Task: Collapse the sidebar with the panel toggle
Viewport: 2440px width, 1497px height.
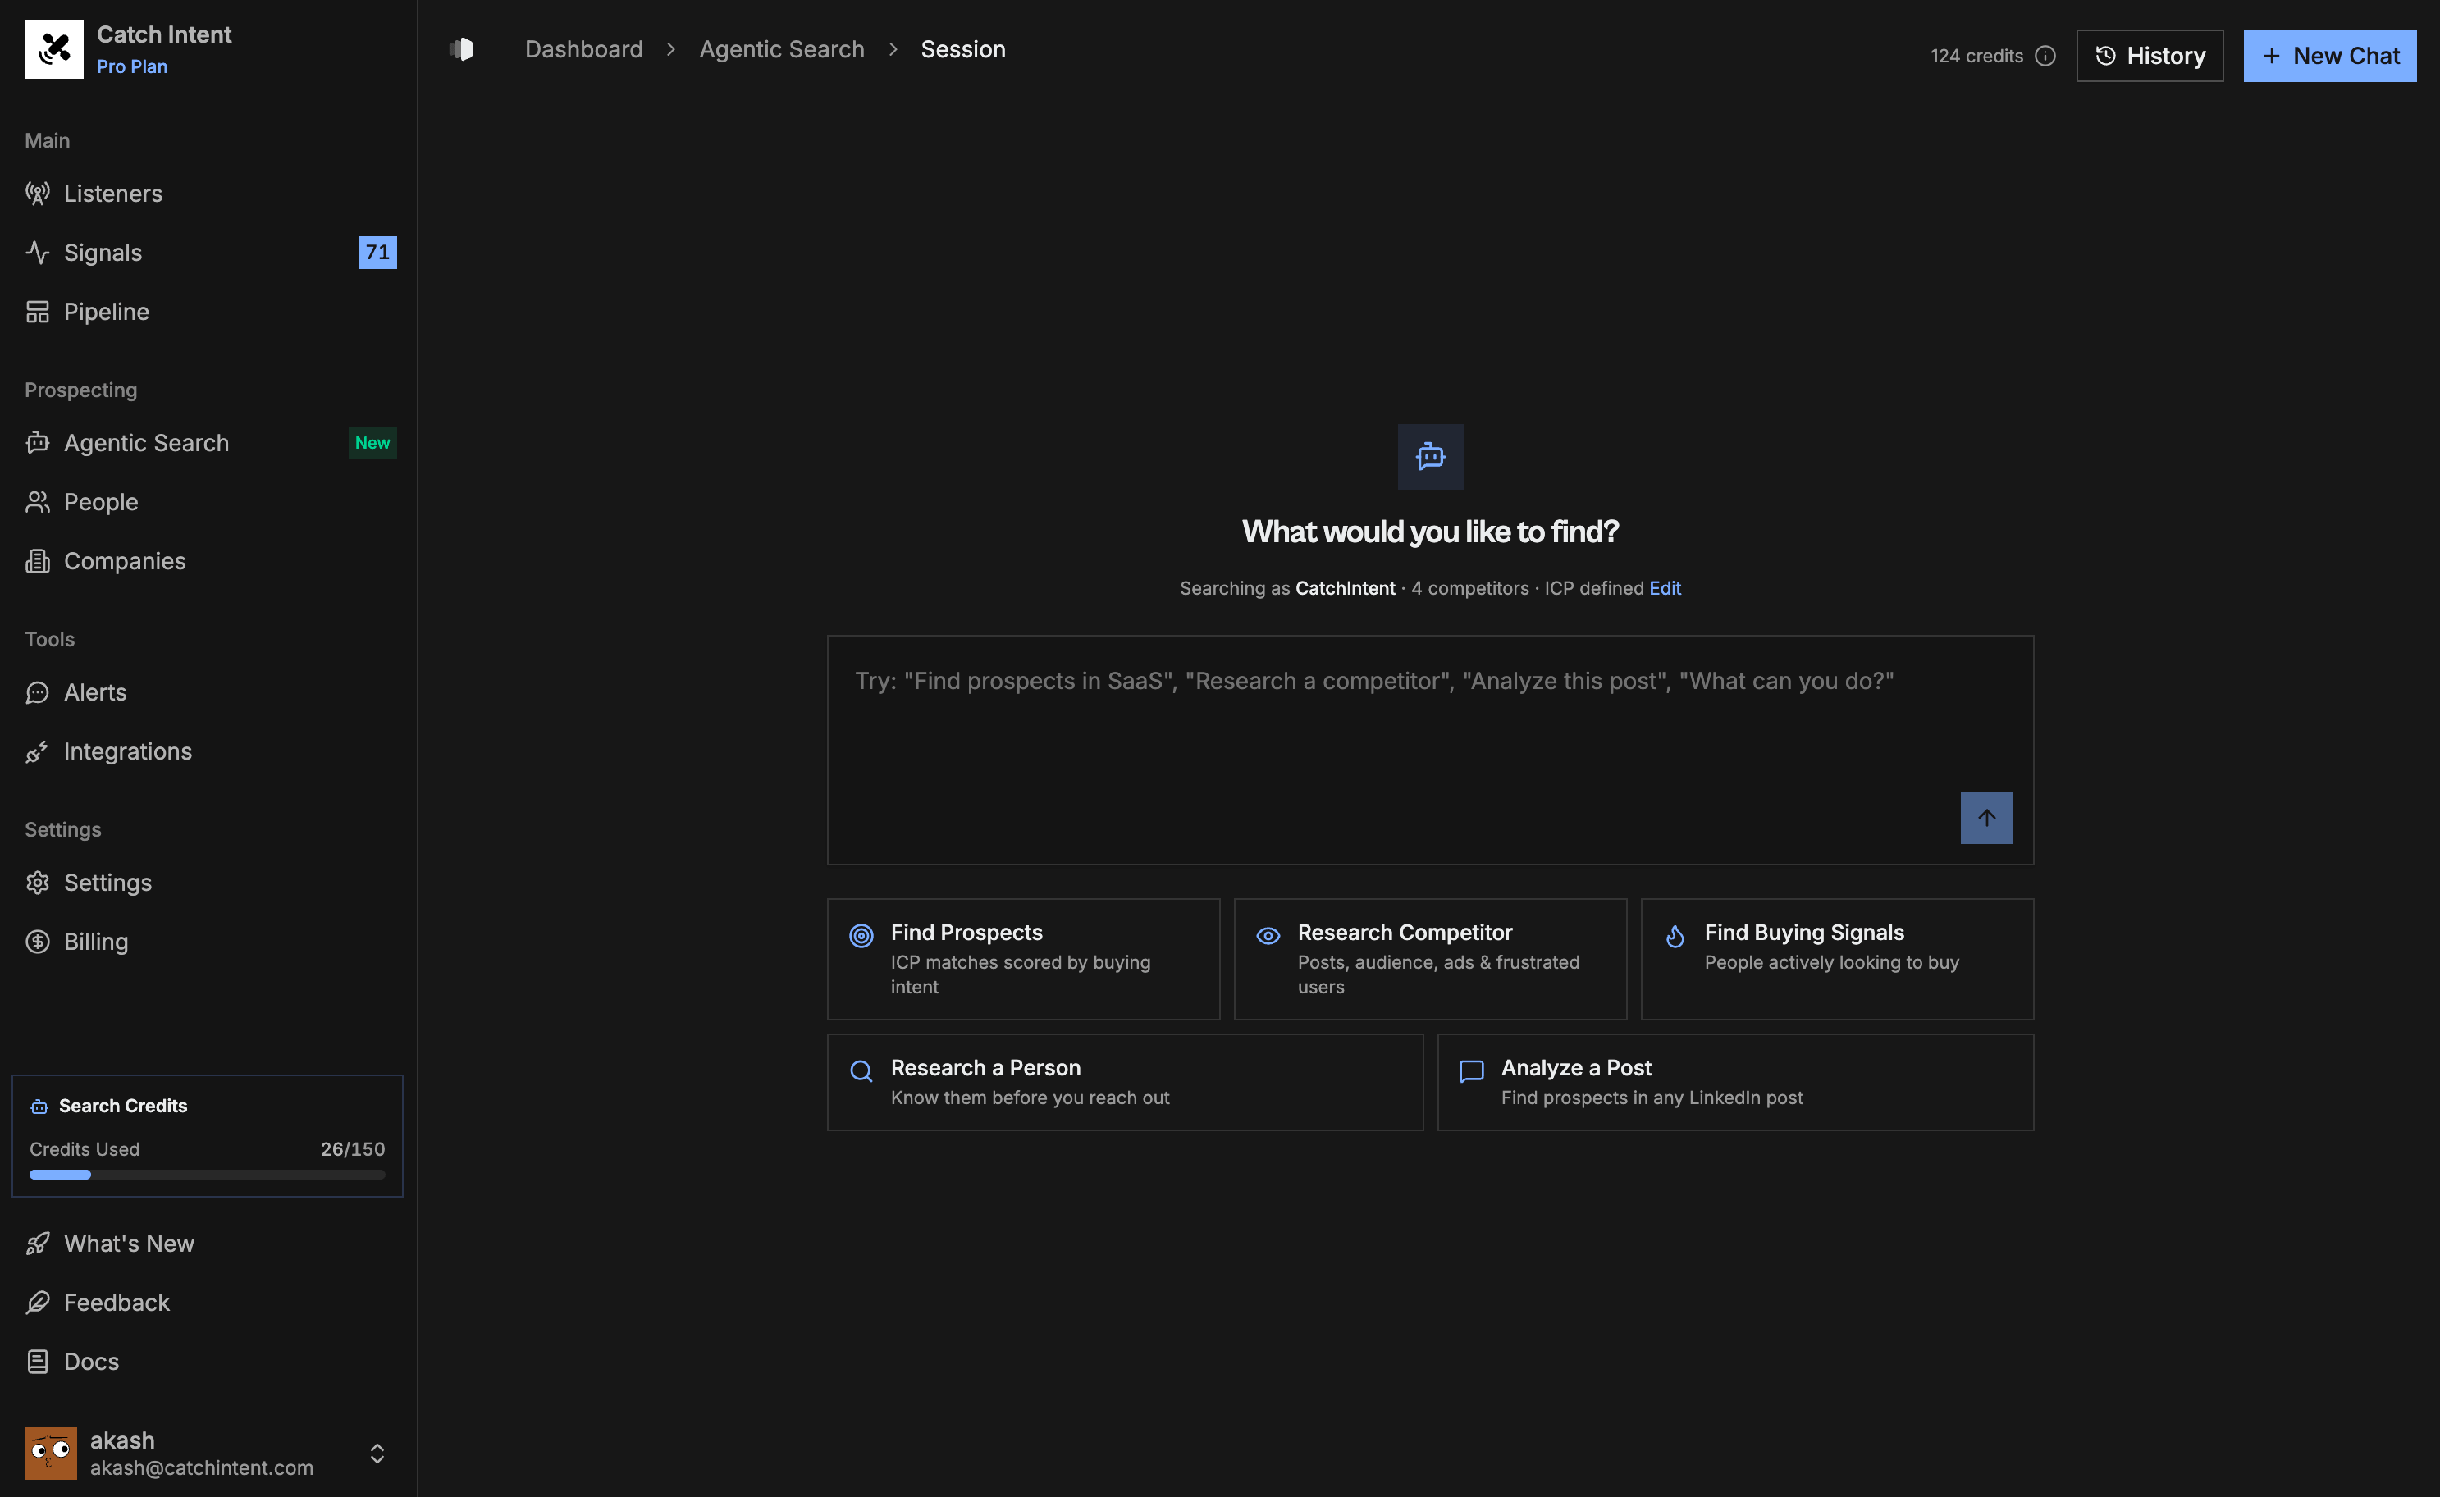Action: (x=461, y=48)
